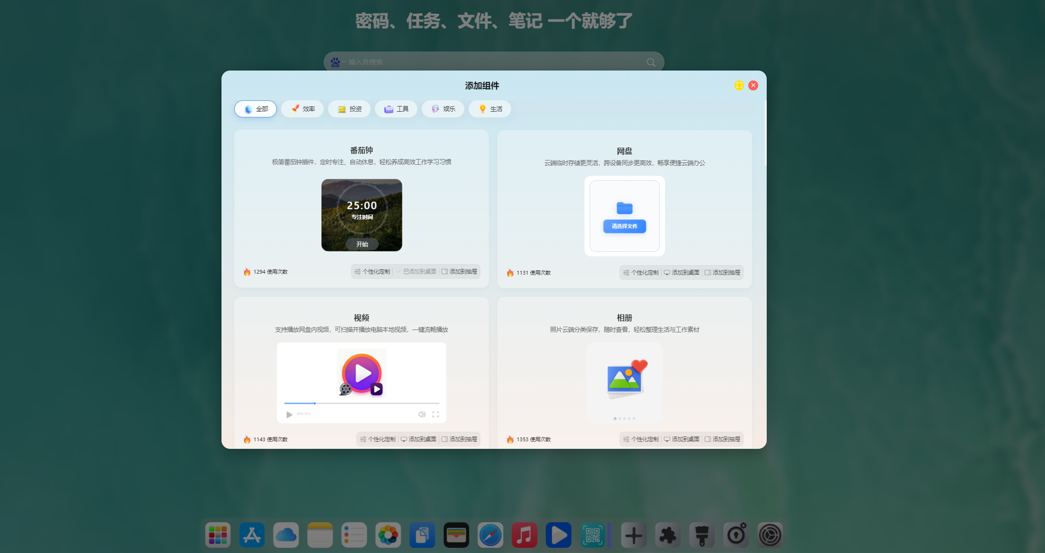Viewport: 1045px width, 553px height.
Task: Select the 全部 category tab
Action: click(x=256, y=109)
